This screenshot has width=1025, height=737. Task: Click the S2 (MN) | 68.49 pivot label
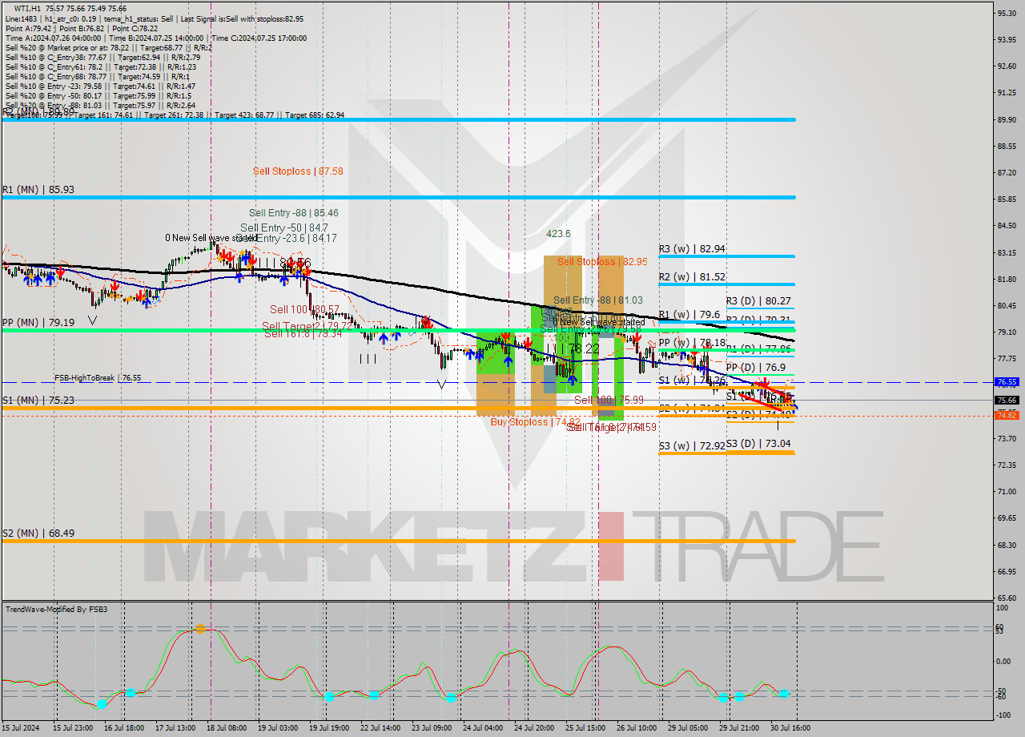tap(38, 533)
